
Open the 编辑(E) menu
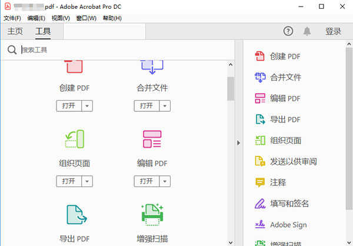[x=36, y=18]
